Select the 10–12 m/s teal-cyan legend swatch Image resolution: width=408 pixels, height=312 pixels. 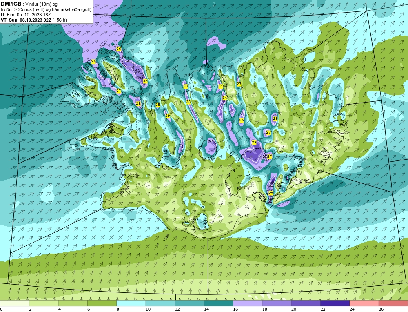coord(160,303)
